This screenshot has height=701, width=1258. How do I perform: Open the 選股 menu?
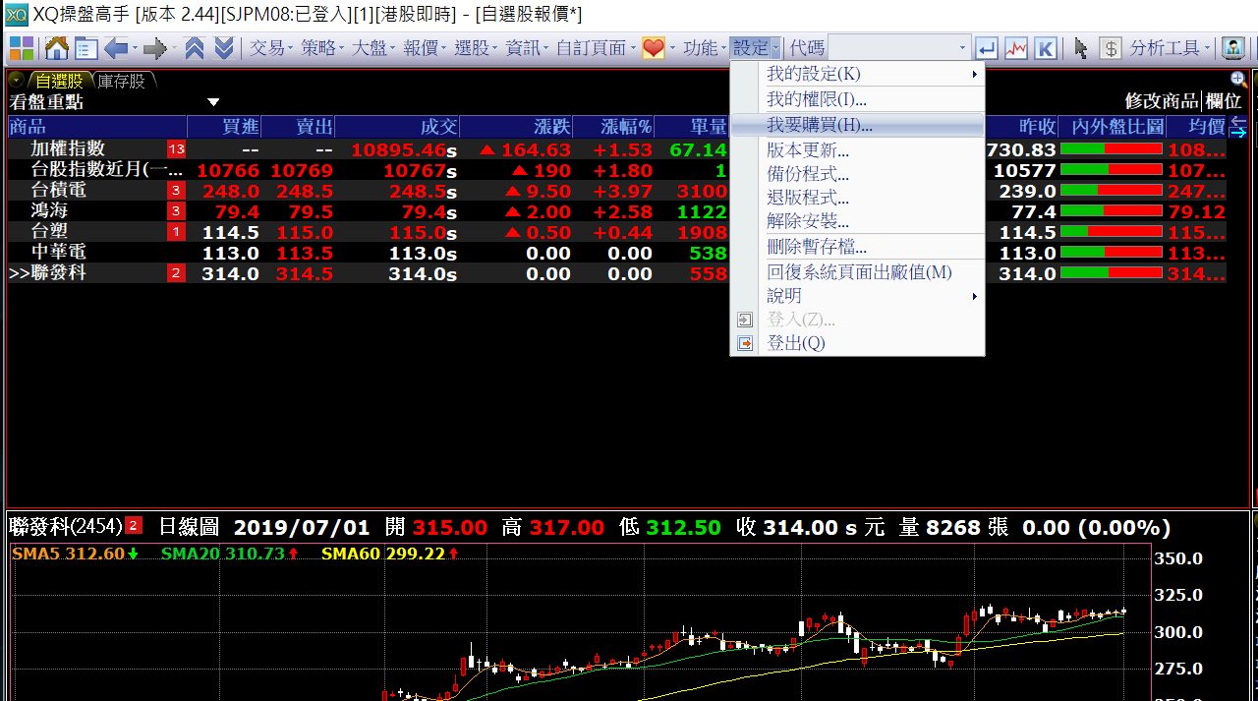[476, 48]
